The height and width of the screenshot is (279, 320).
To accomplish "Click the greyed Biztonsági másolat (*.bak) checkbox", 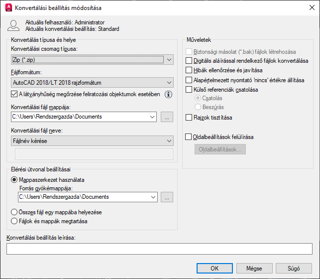I will click(189, 52).
